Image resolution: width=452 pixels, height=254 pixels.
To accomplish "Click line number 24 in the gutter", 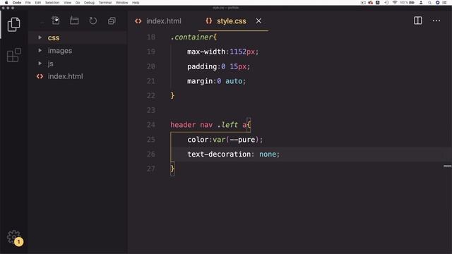I will click(150, 125).
